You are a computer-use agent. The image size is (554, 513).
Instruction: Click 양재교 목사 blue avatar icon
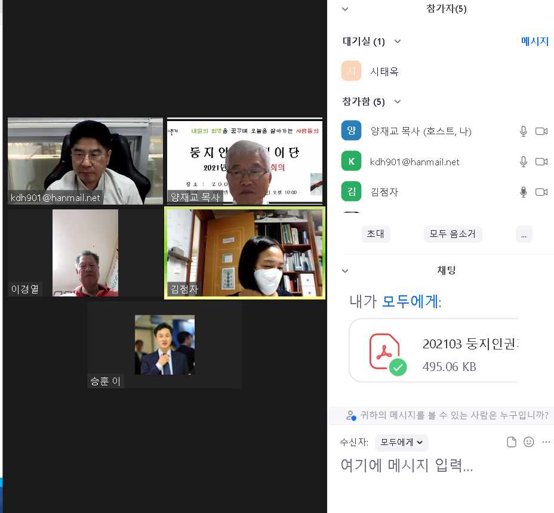351,130
